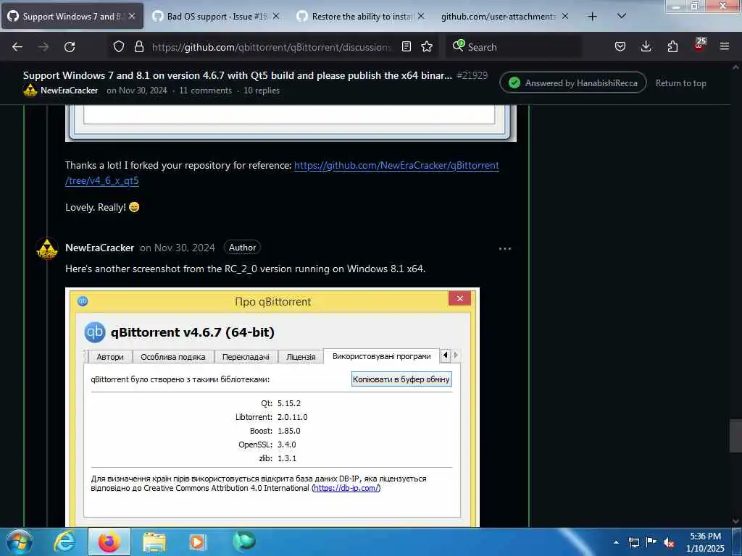Close the 'Restore the ability' tab

(x=421, y=17)
